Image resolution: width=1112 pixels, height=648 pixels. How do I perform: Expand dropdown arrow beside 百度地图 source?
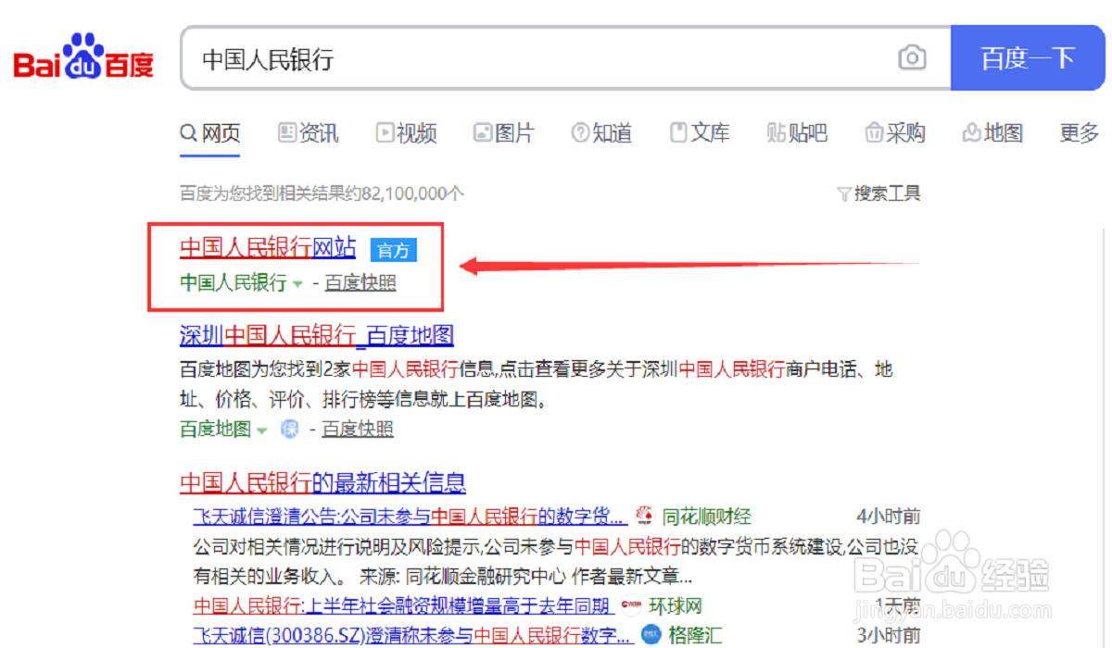[x=261, y=430]
